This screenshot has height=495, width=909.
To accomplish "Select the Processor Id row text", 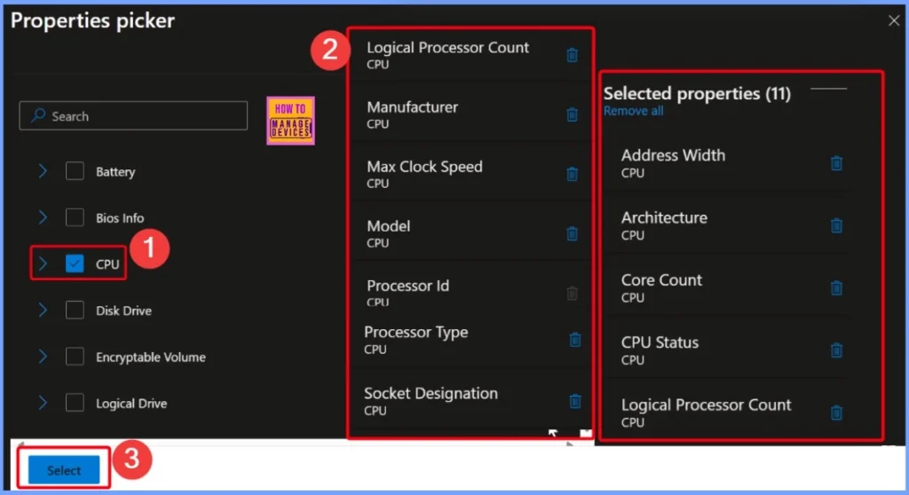I will coord(407,286).
